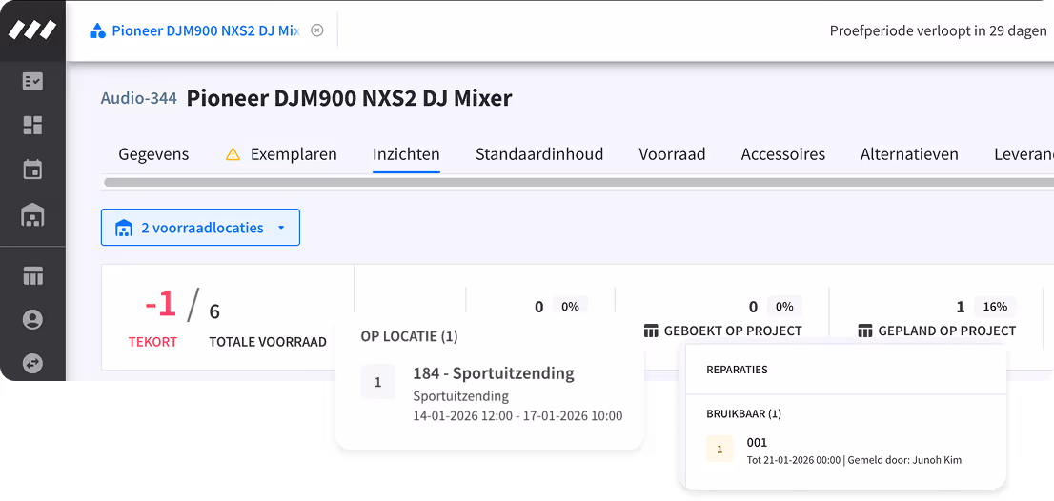Click the Bruikbaar (1) label
1054x501 pixels.
(743, 413)
